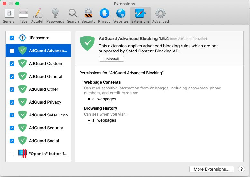This screenshot has width=250, height=177.
Task: Click the AdGuard General shield icon
Action: (23, 76)
